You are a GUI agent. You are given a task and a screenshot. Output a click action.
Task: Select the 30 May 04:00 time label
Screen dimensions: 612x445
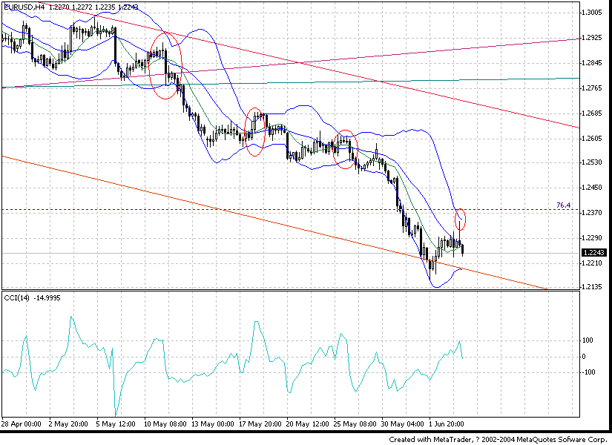point(402,424)
